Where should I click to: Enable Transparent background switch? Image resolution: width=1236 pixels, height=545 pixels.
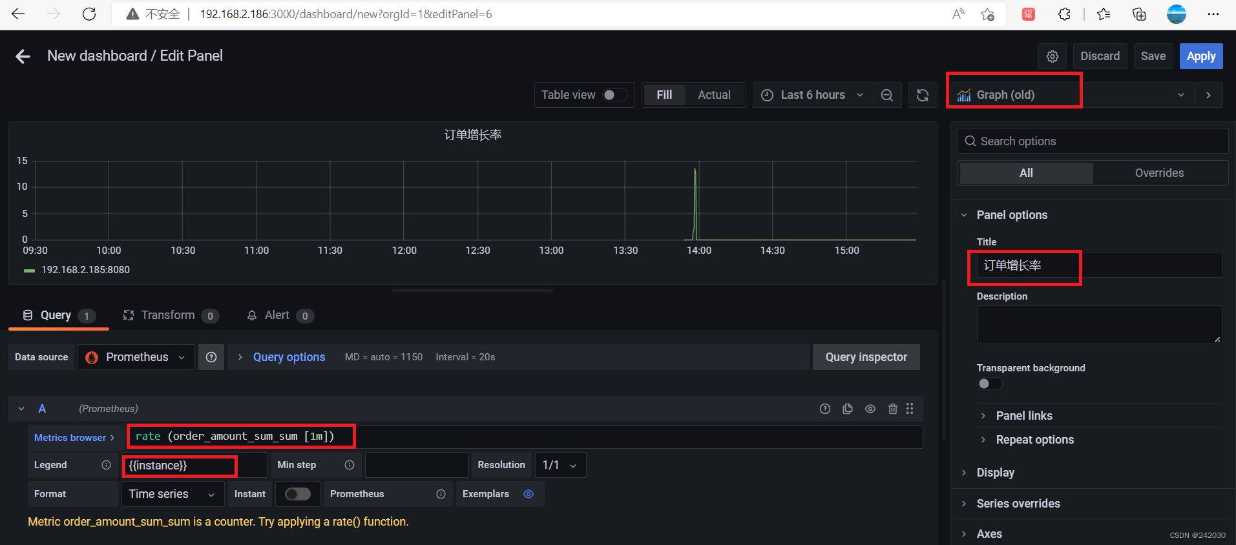[989, 384]
